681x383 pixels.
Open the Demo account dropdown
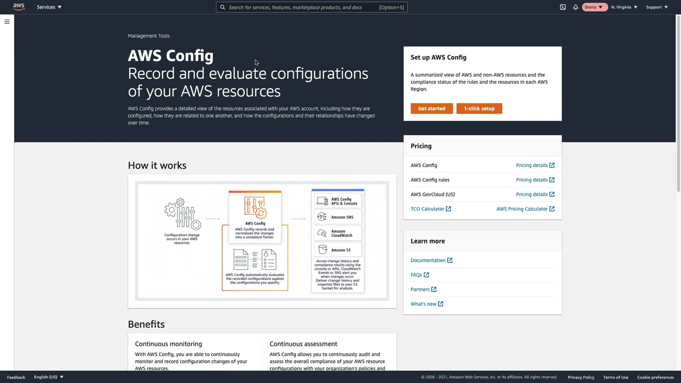(x=593, y=7)
